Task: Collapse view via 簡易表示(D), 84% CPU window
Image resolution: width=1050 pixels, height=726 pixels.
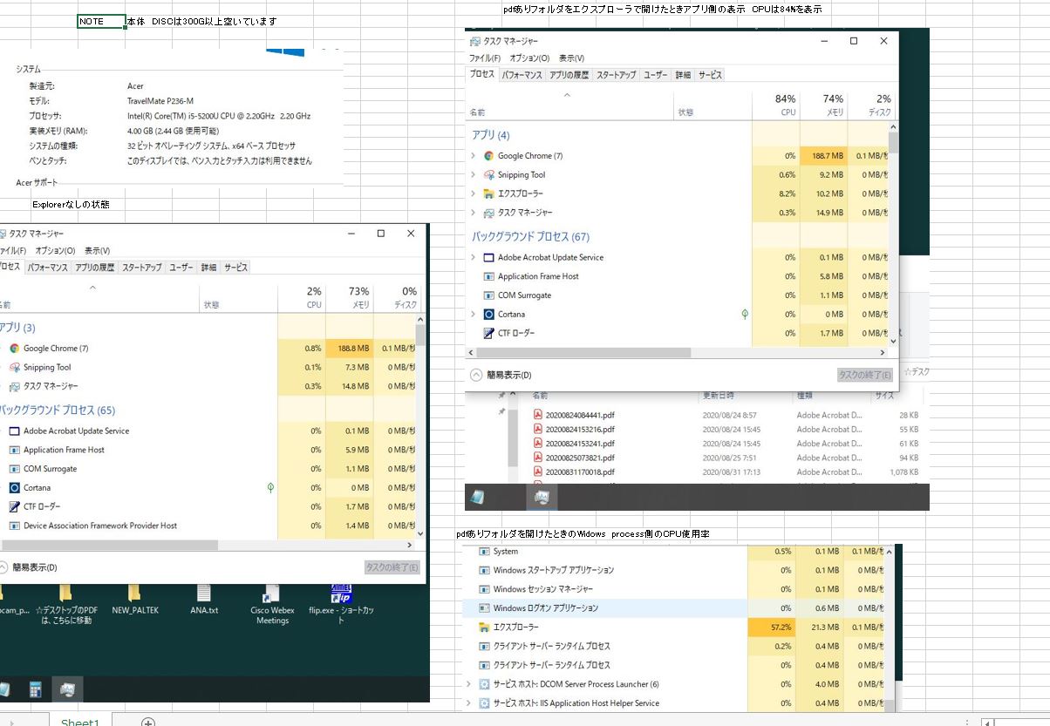Action: tap(501, 375)
